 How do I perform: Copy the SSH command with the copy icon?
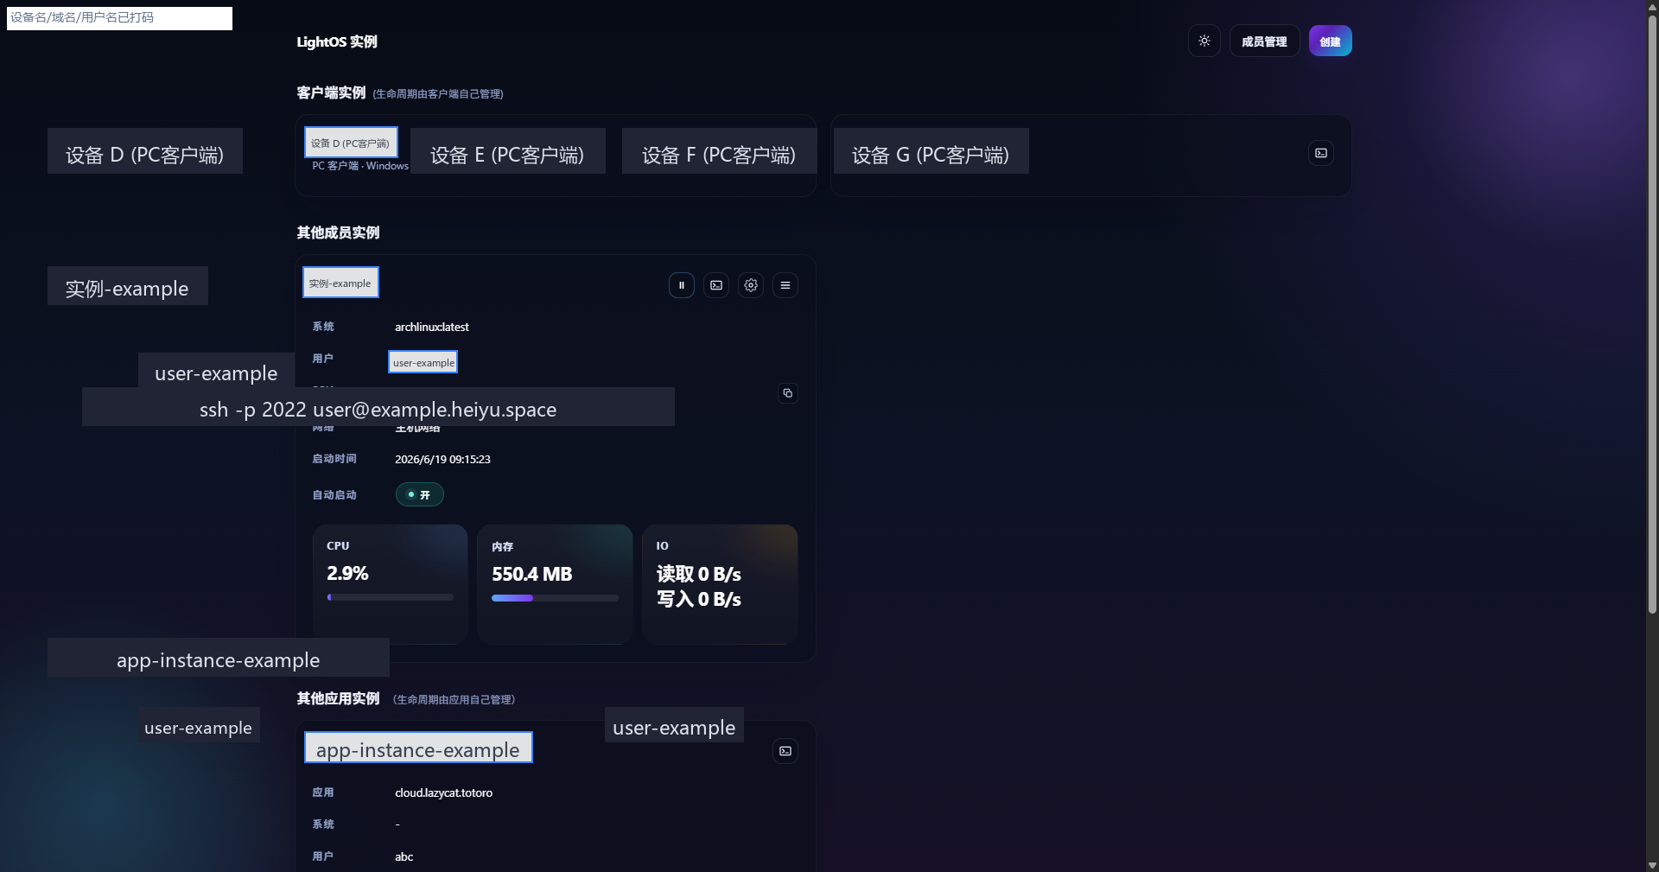coord(787,393)
